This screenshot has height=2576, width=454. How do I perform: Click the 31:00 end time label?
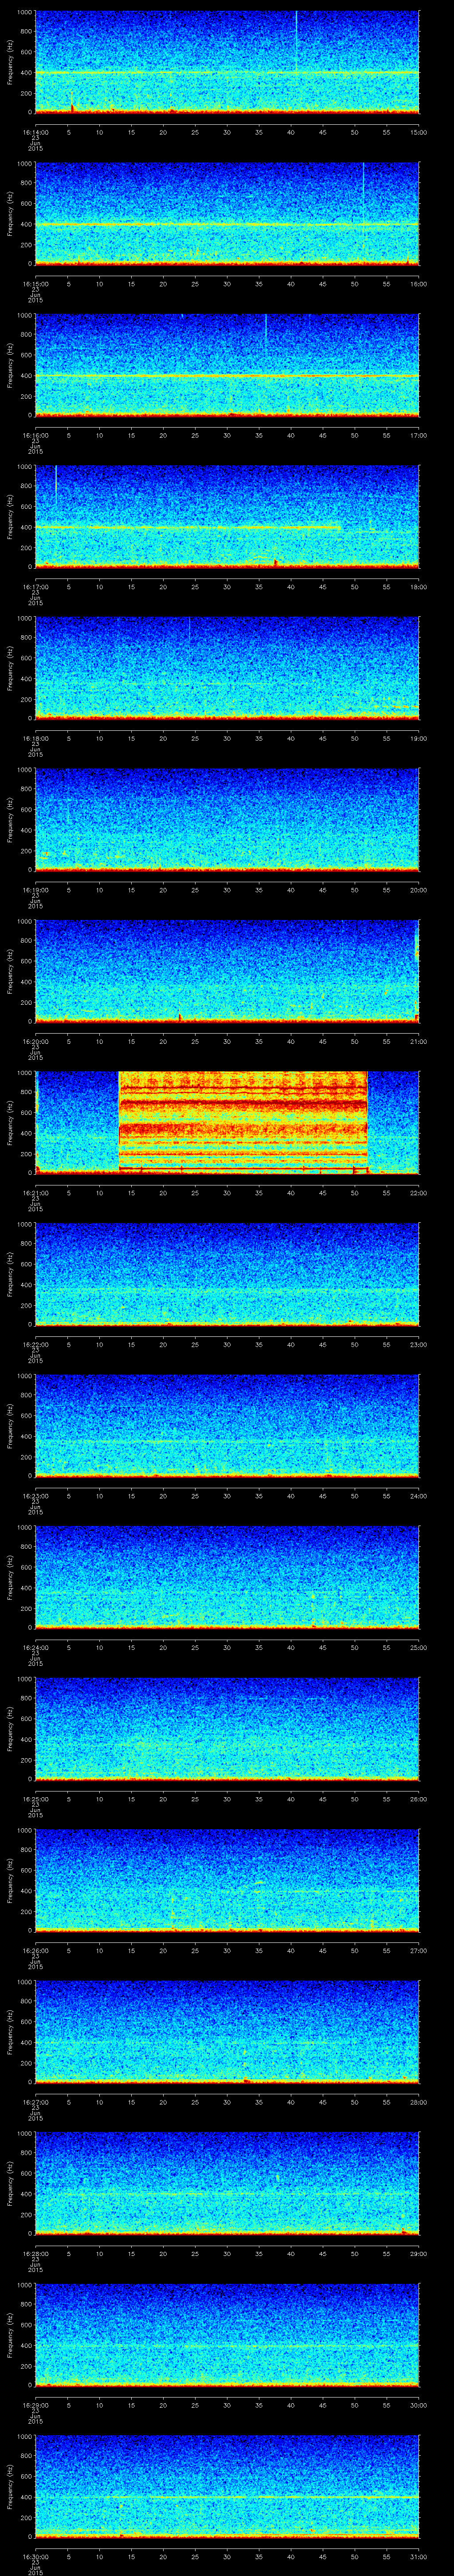pos(418,2557)
